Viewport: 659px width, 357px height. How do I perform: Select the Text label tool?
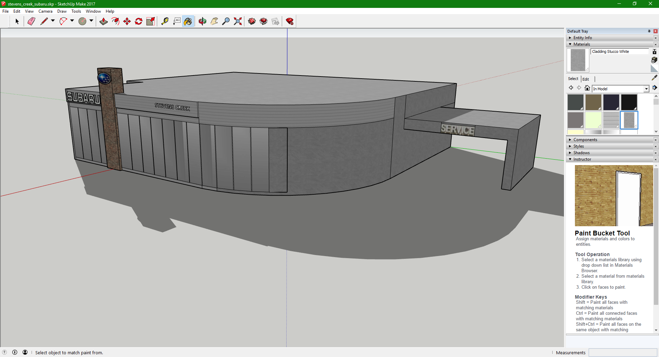point(177,22)
